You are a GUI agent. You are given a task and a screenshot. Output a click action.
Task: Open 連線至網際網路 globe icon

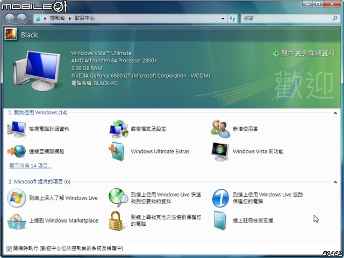17,151
